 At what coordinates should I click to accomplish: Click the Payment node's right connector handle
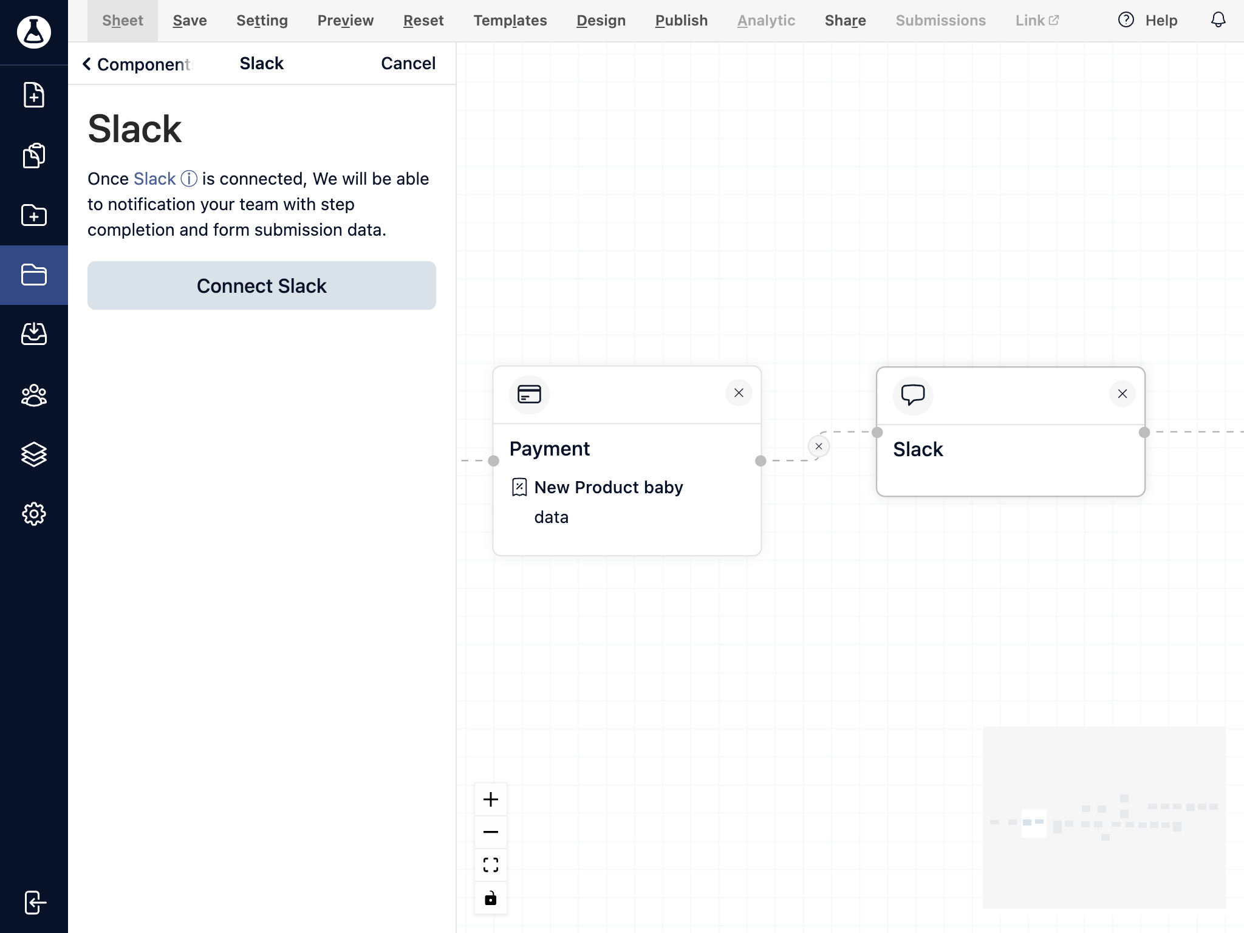760,461
